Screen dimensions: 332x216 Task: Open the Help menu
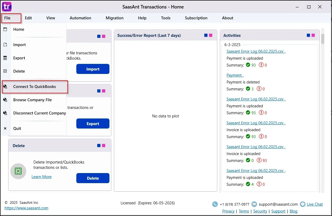tap(142, 18)
